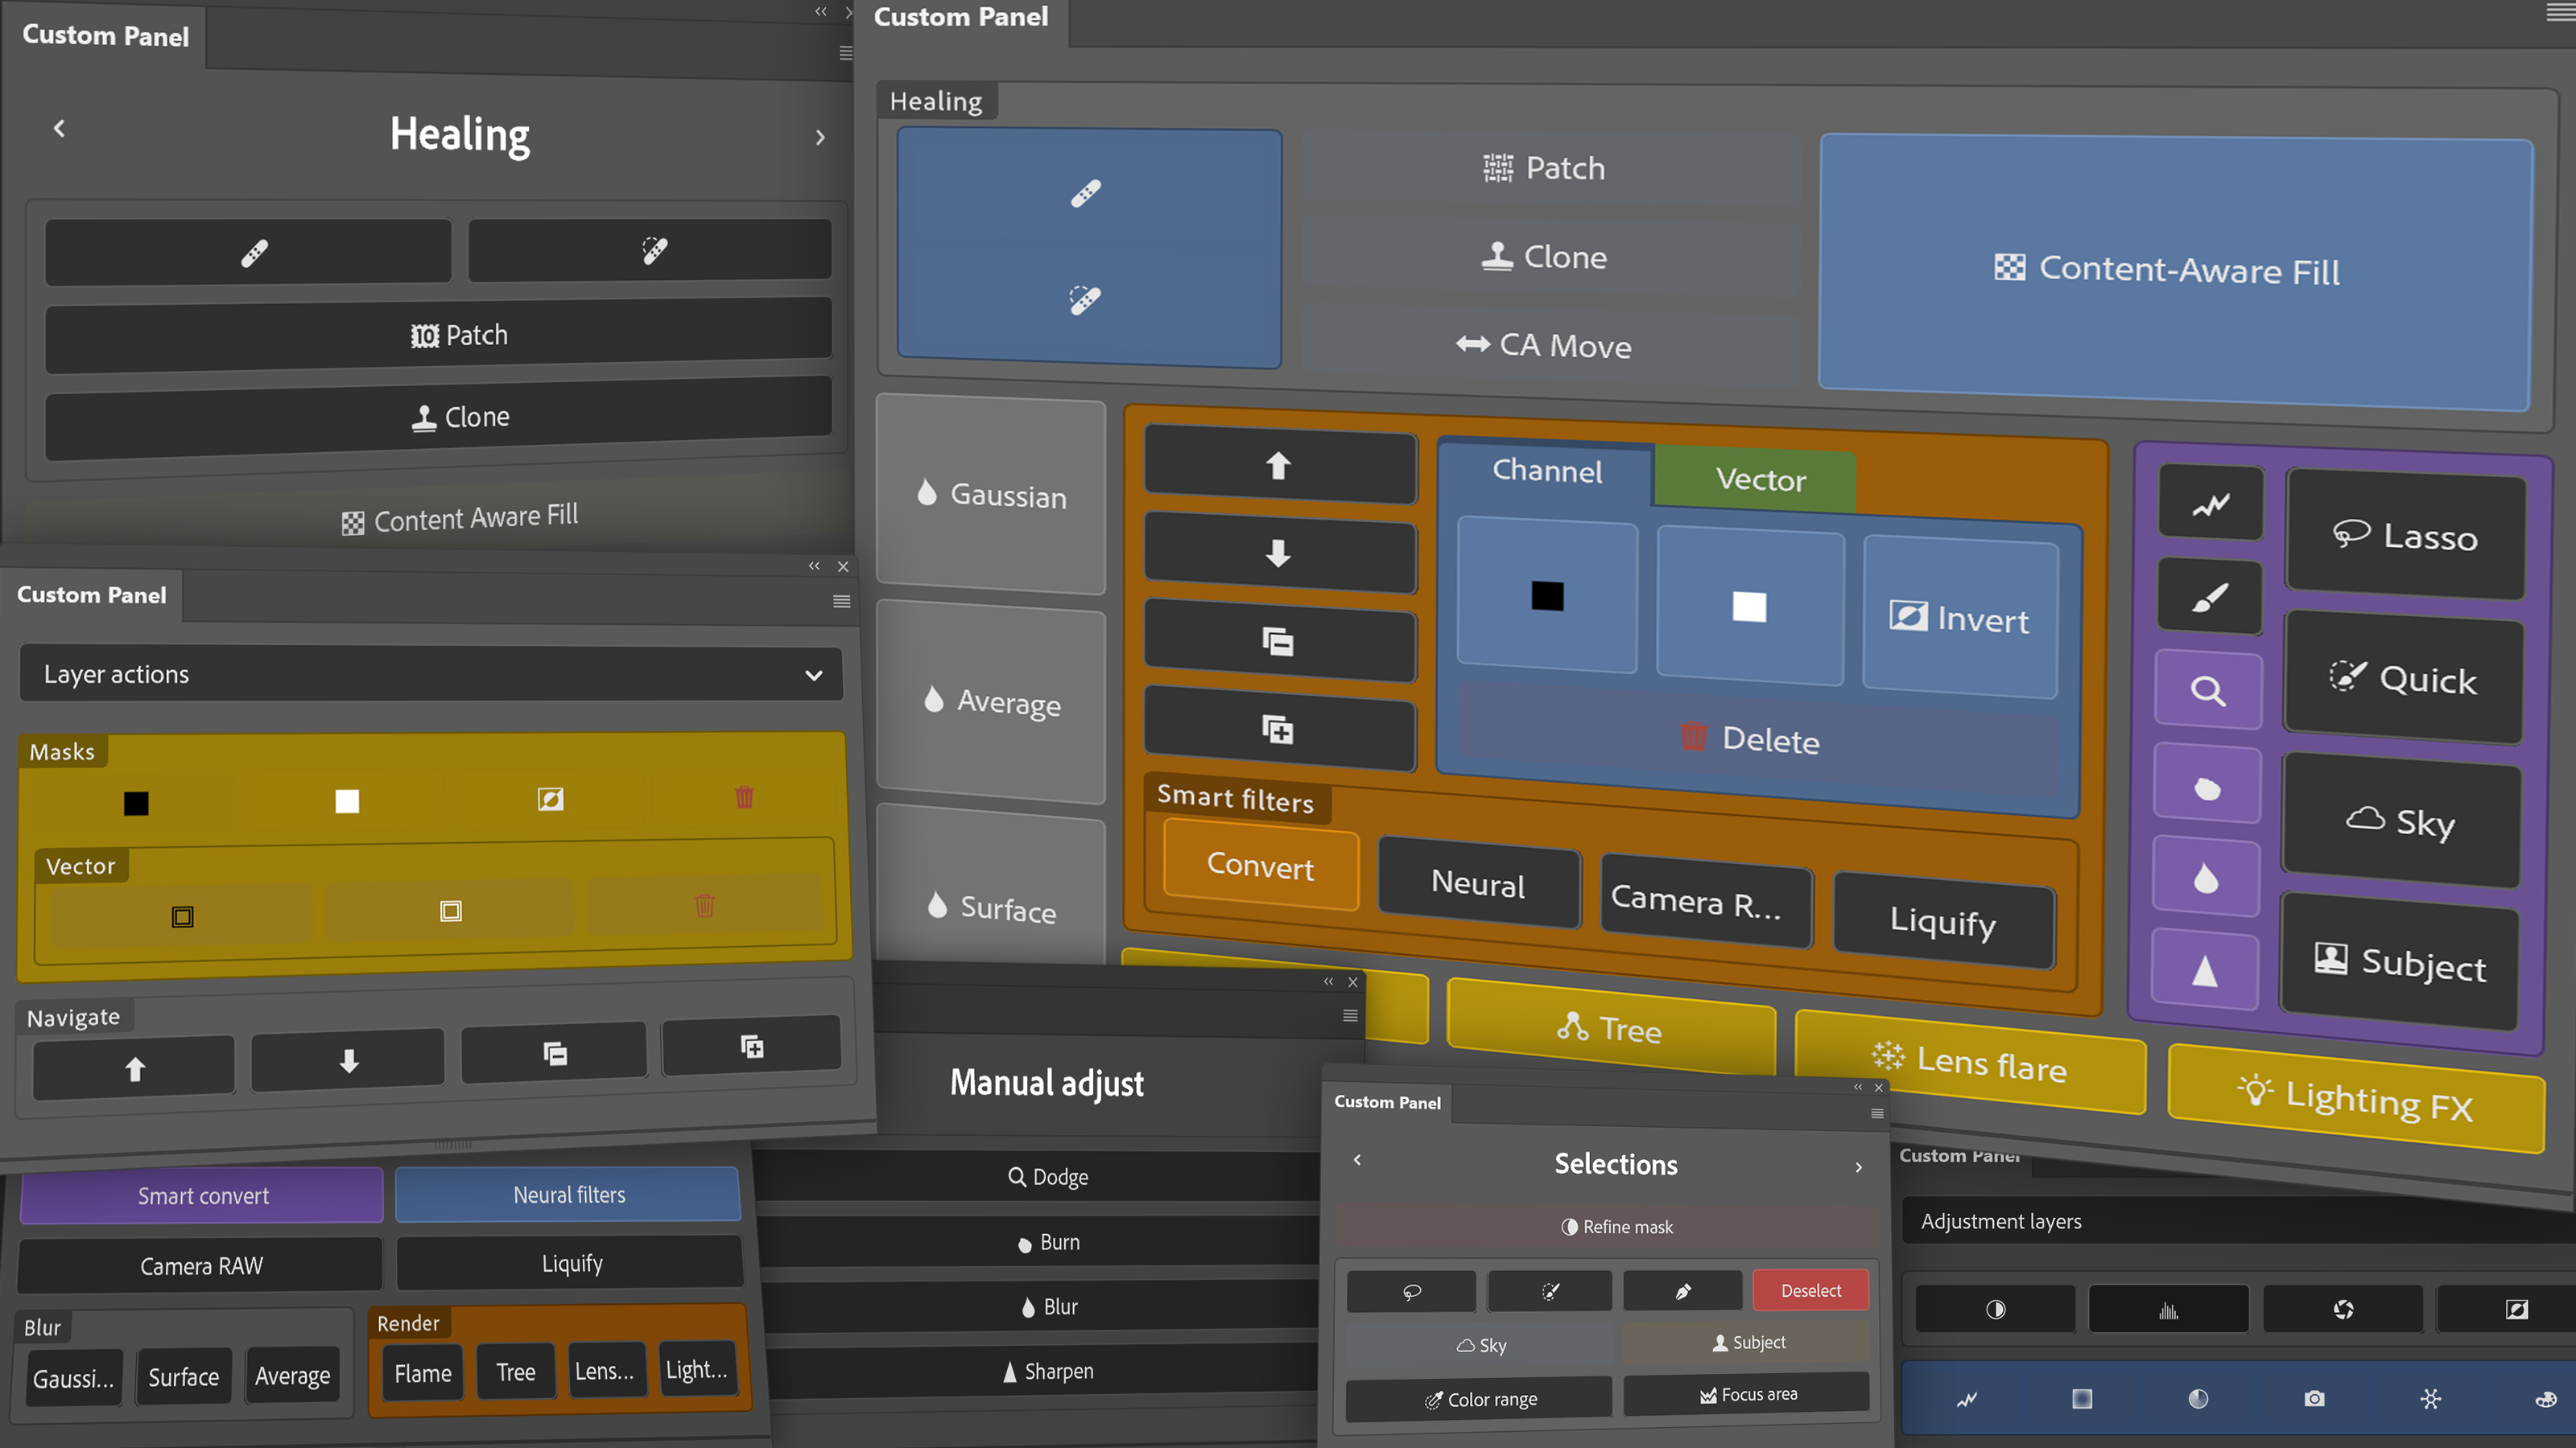This screenshot has width=2576, height=1448.
Task: Go to next page right of Healing title
Action: point(820,138)
